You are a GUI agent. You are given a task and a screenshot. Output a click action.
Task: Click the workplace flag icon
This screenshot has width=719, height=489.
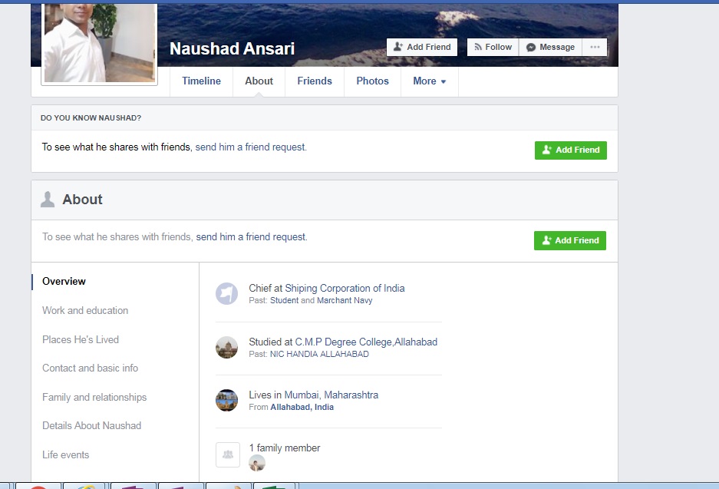pos(227,293)
